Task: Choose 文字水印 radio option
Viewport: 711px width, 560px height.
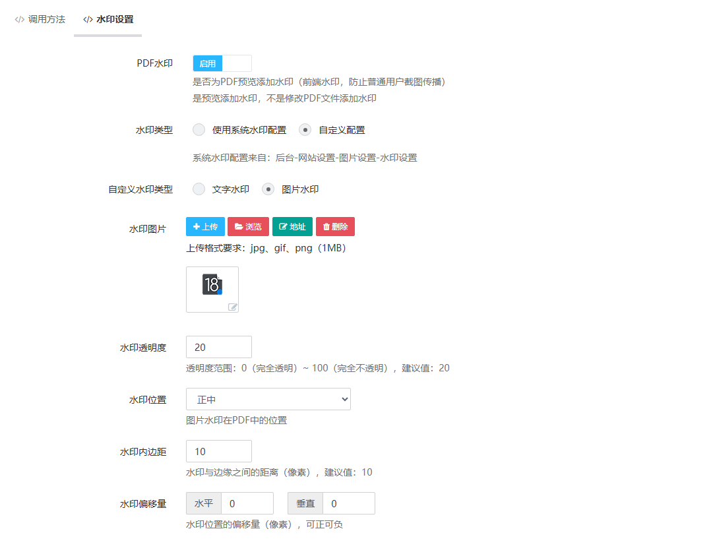Action: click(199, 189)
